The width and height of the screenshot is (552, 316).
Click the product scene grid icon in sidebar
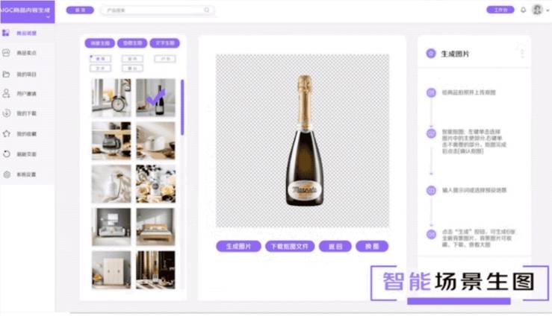(x=6, y=33)
